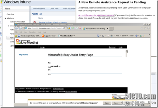Click the Messenger icon in command bar
Screen dimensions: 158x108
[141, 36]
